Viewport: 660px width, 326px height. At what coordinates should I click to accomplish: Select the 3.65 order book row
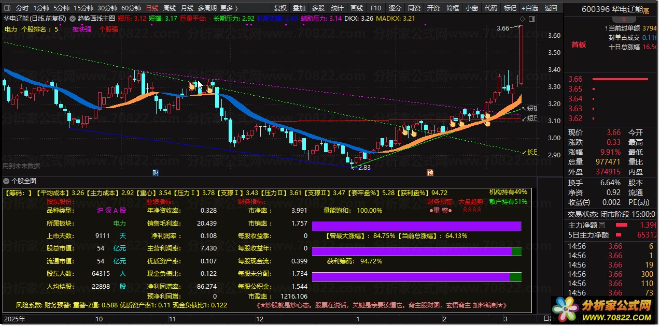611,89
